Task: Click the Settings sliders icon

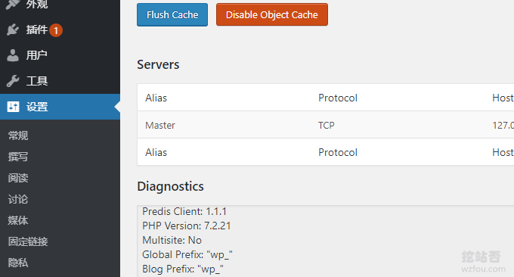Action: point(13,107)
